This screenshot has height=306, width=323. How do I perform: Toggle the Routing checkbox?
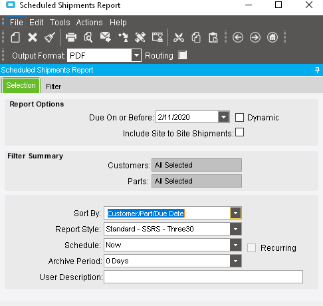pos(182,55)
